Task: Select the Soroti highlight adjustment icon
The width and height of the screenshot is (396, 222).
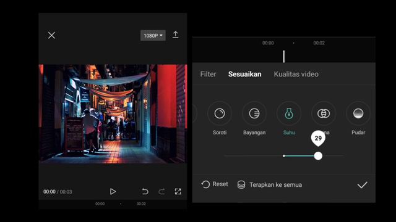Action: click(220, 113)
